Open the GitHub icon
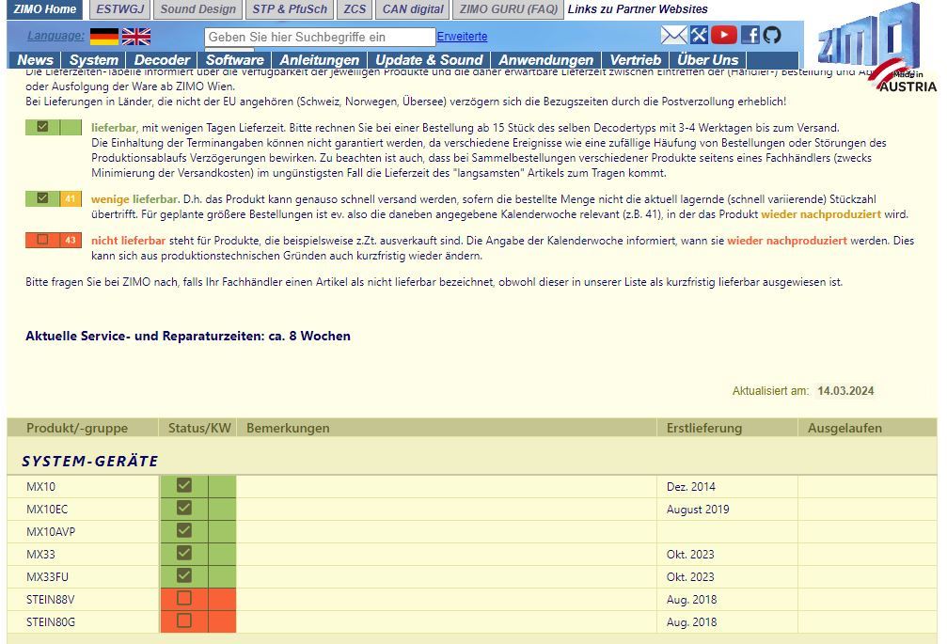 (771, 35)
